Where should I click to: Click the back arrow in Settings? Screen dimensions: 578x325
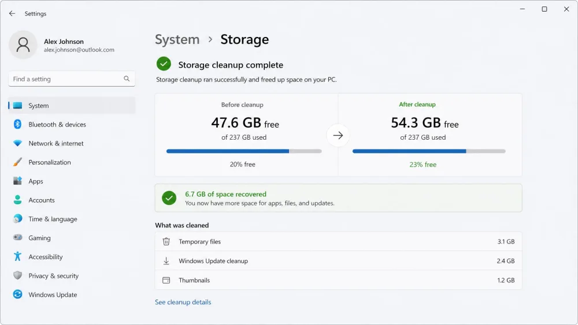point(12,14)
